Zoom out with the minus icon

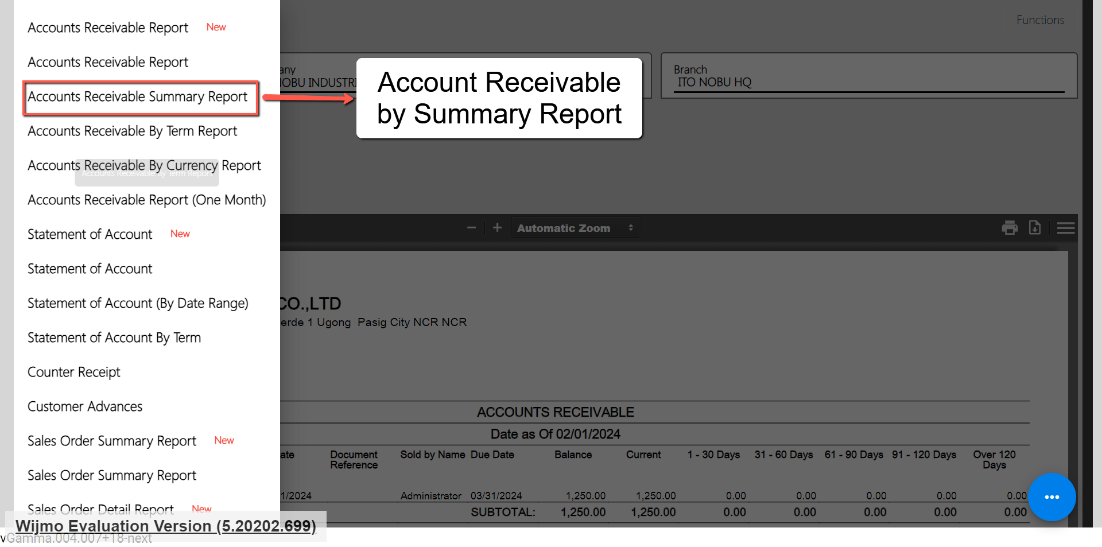pyautogui.click(x=471, y=228)
